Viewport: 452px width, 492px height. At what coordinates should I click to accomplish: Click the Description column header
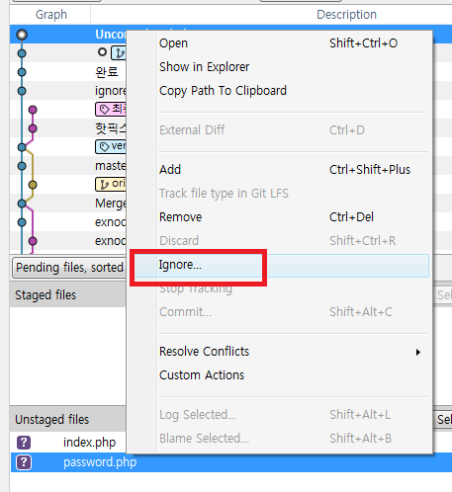pyautogui.click(x=346, y=15)
